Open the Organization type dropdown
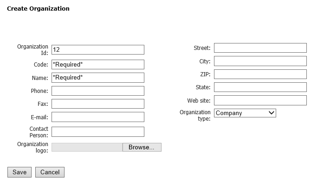 (244, 113)
